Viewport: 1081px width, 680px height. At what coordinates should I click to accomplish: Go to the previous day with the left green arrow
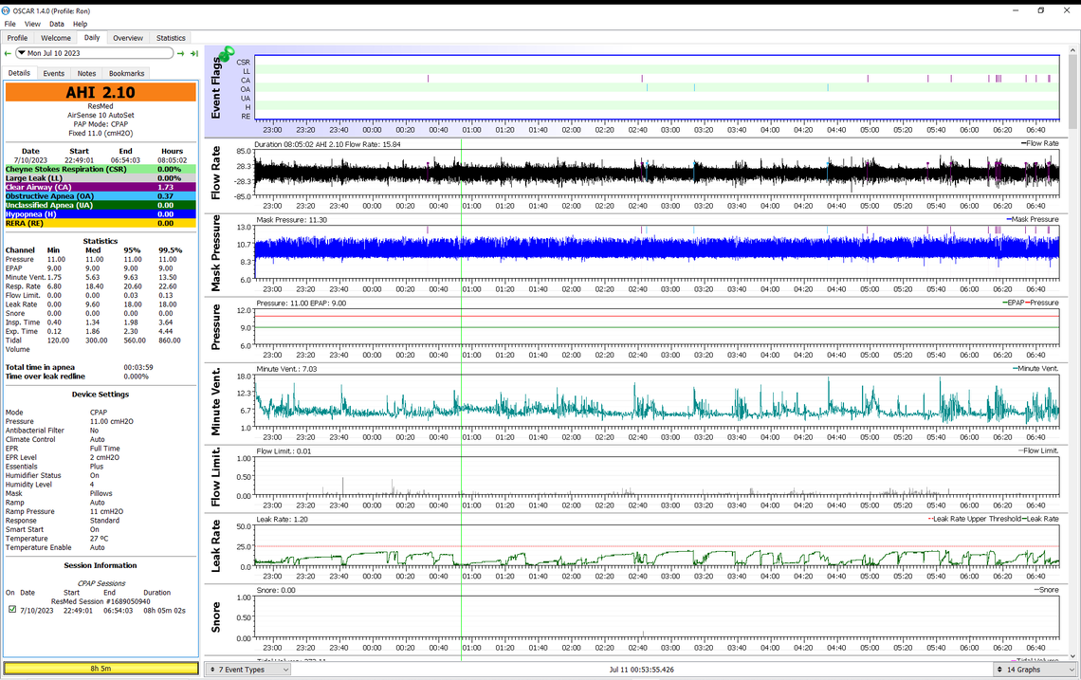coord(8,53)
